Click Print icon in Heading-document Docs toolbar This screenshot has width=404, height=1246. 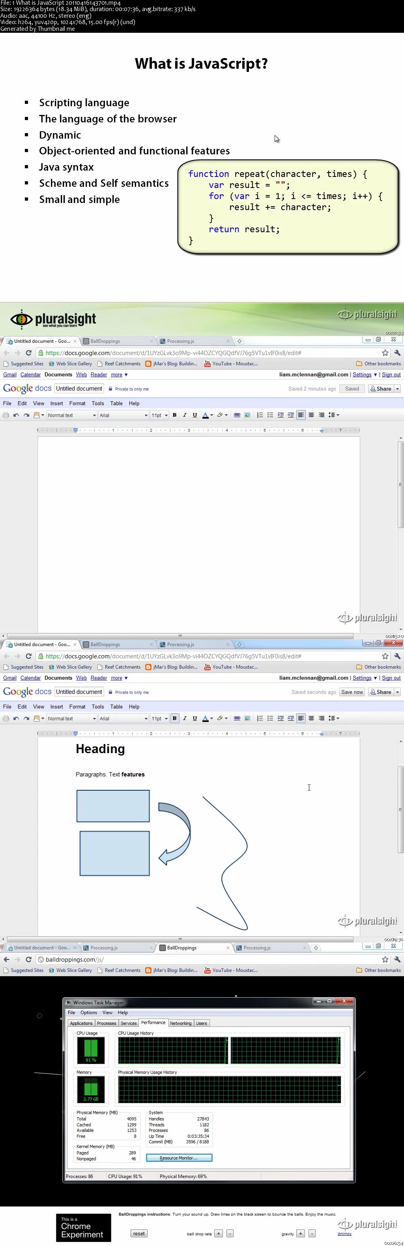[6, 718]
